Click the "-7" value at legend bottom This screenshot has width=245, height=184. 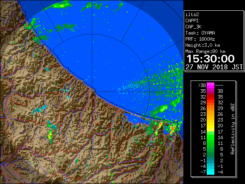pos(203,172)
